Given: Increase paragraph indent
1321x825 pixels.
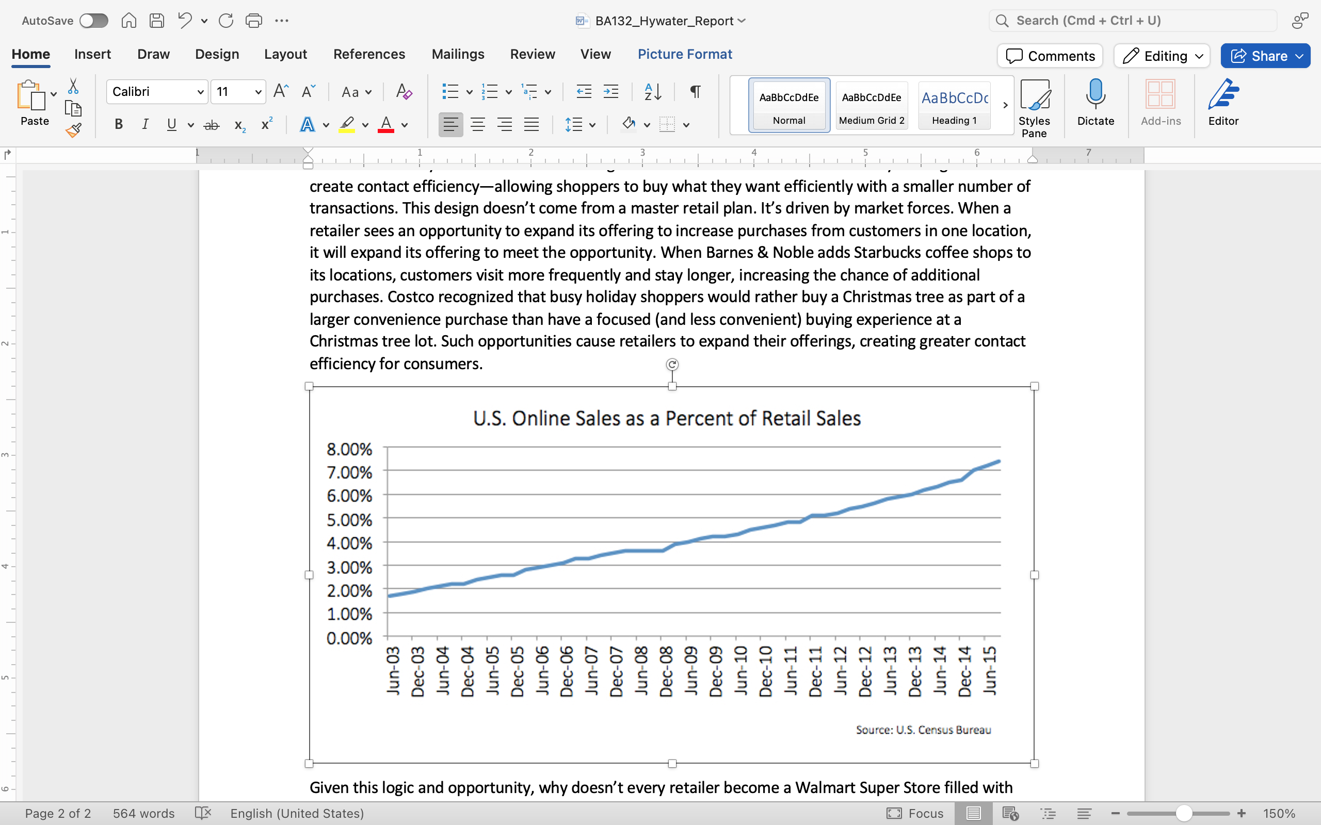Looking at the screenshot, I should tap(611, 91).
